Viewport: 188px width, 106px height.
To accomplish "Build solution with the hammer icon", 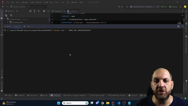I will click(119, 6).
